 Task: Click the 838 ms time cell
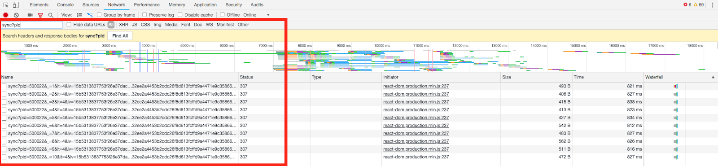(x=635, y=102)
